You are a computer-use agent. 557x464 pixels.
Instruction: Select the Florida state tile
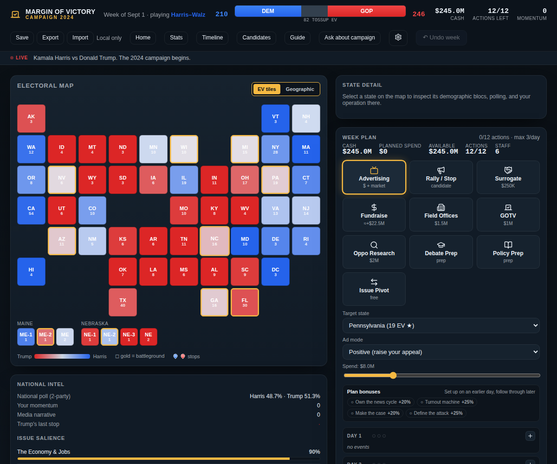click(245, 303)
